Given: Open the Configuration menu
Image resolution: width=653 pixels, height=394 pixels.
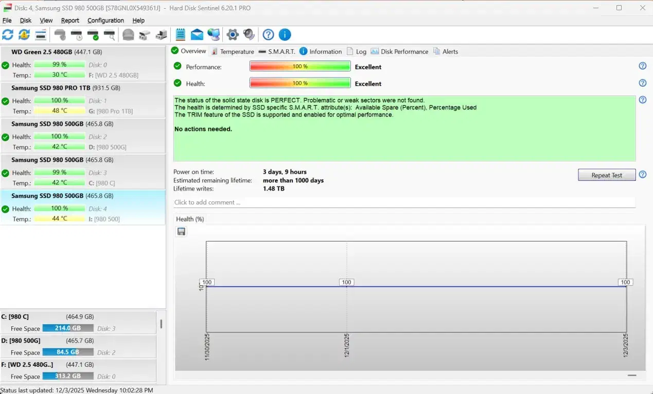Looking at the screenshot, I should (105, 21).
